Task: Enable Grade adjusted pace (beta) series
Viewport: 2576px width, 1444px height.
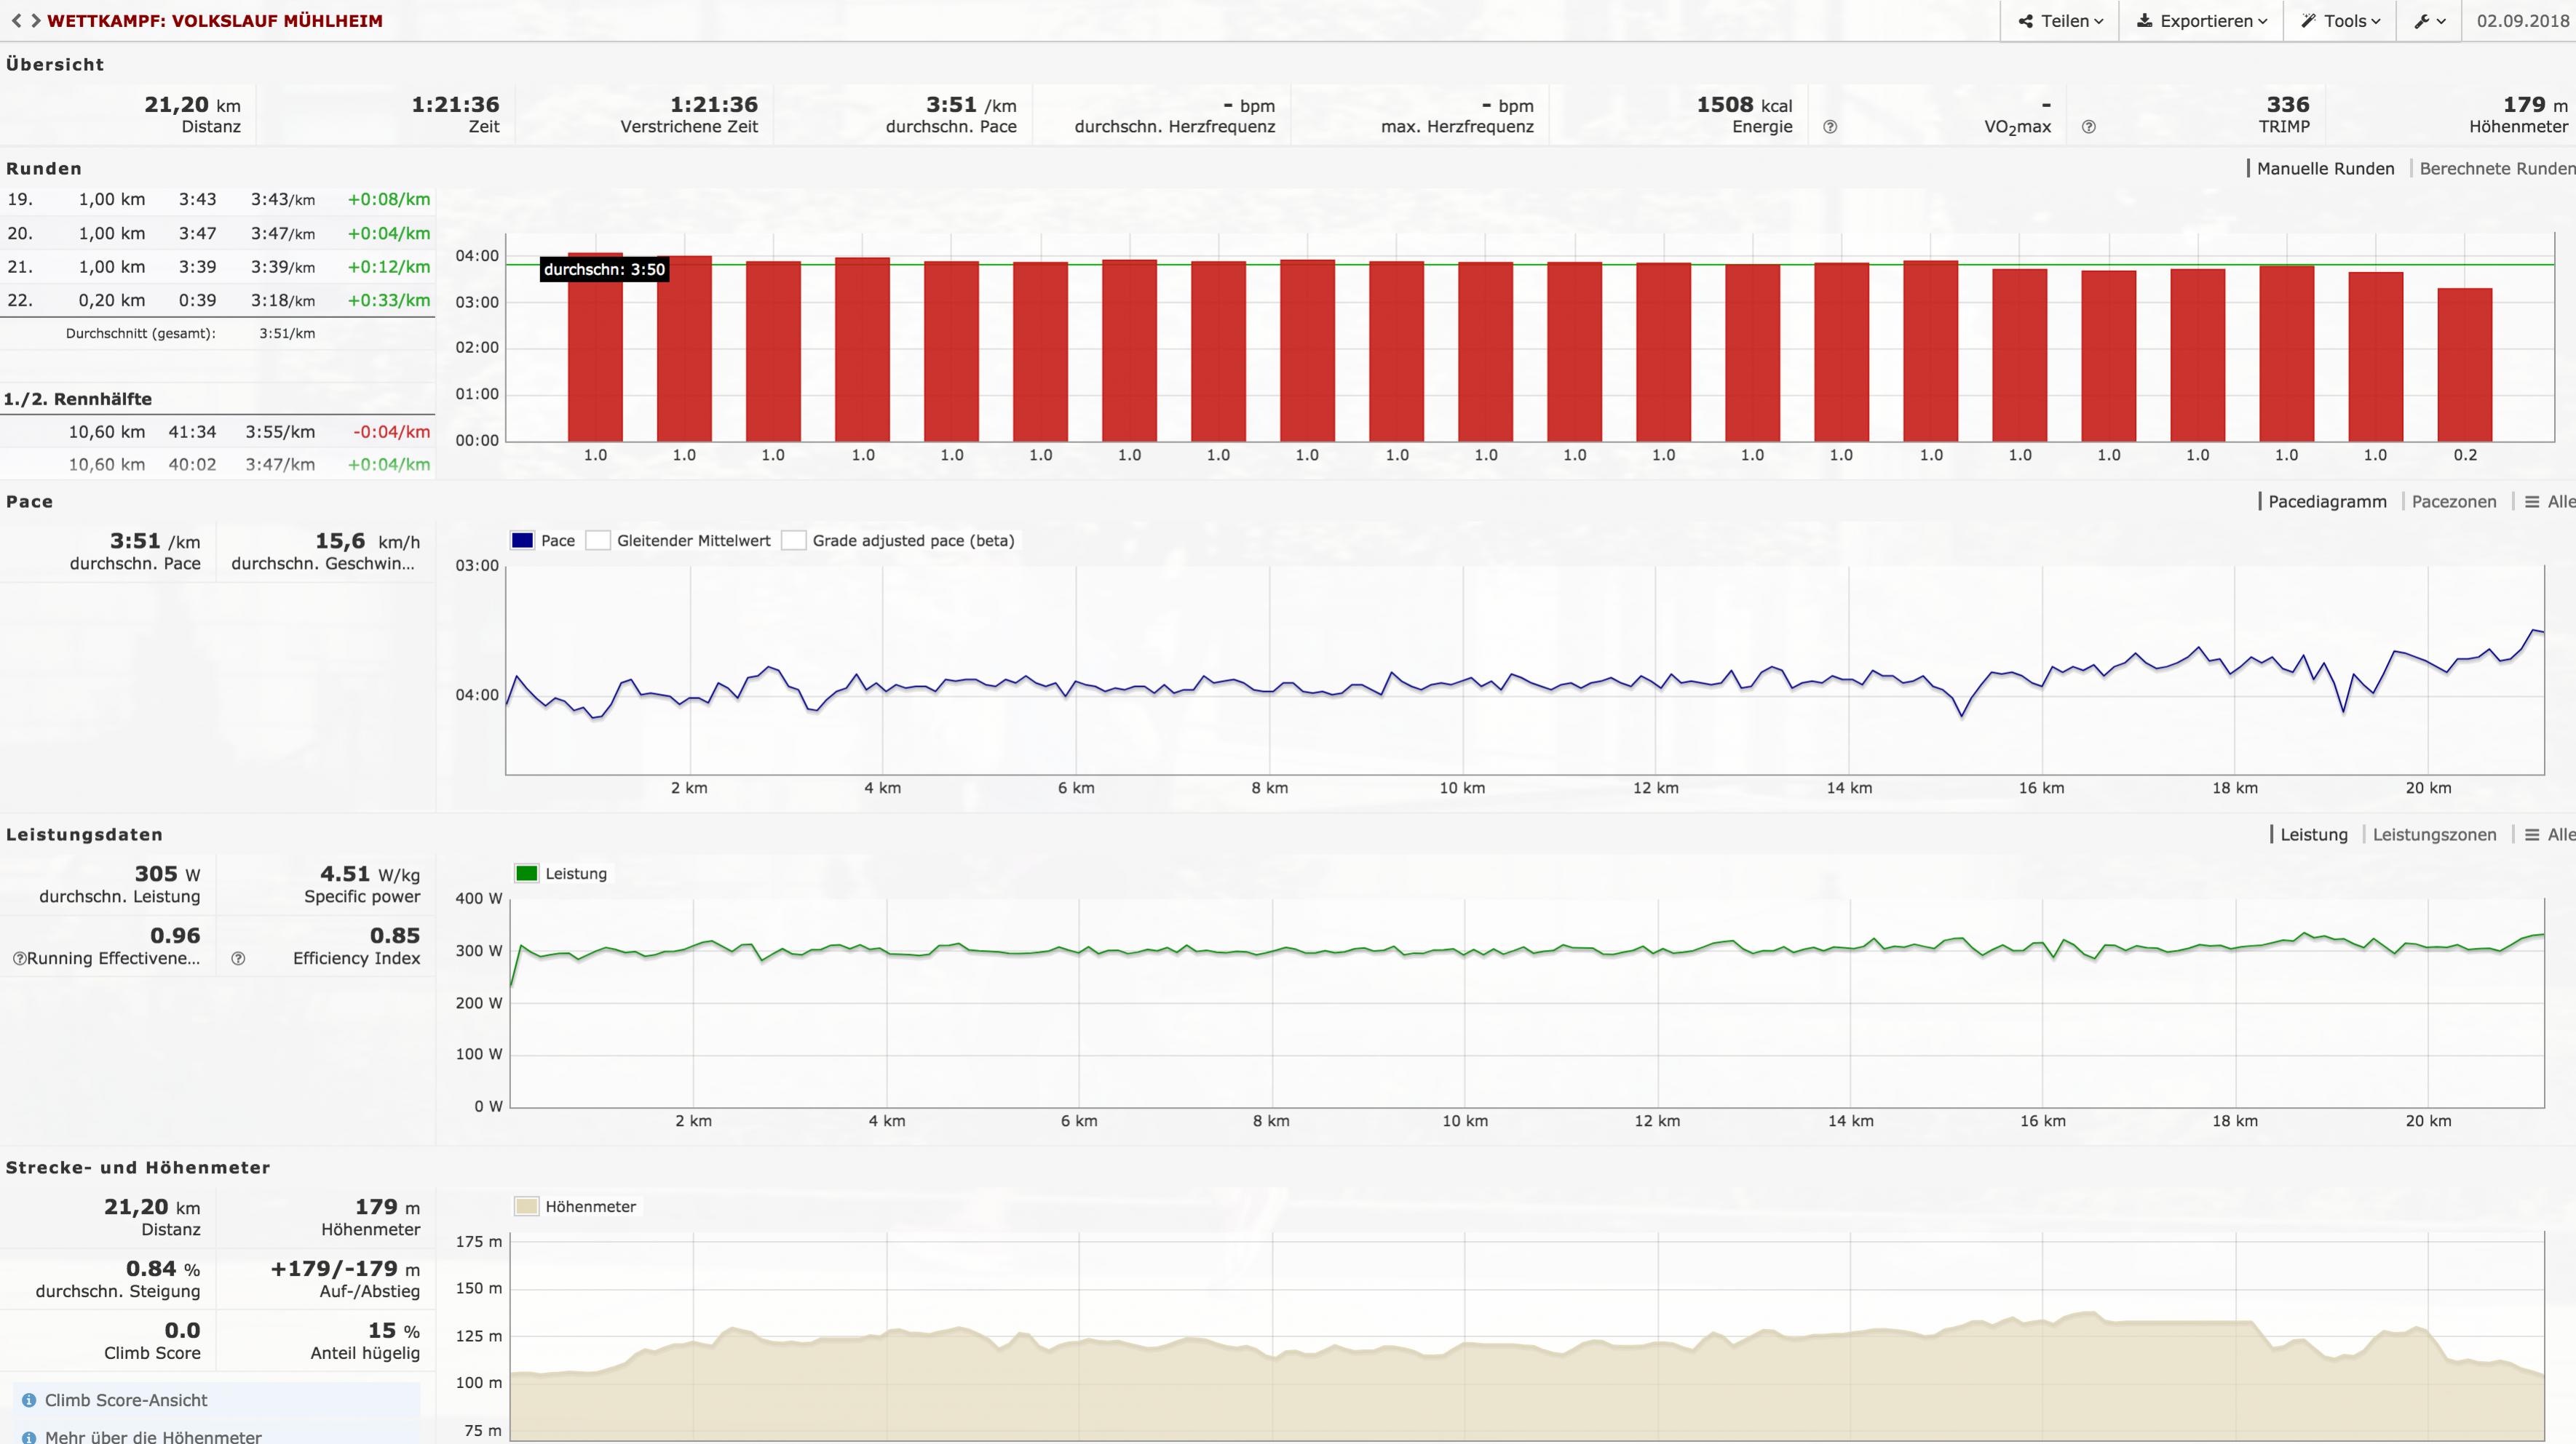Action: [794, 540]
